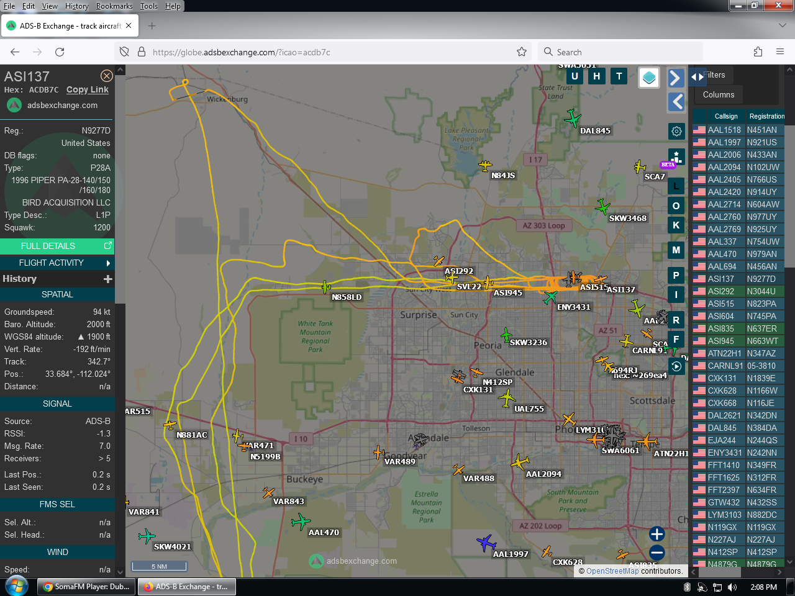Select the SKW3236 aircraft icon

[x=507, y=335]
